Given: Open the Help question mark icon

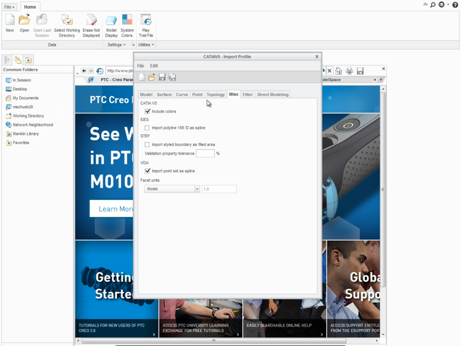Looking at the screenshot, I should (455, 5).
